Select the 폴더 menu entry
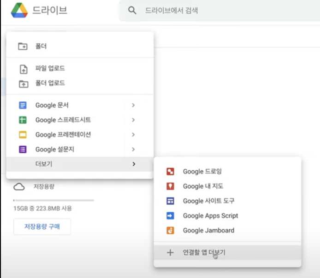Viewport: 320px width, 278px height. [80, 46]
